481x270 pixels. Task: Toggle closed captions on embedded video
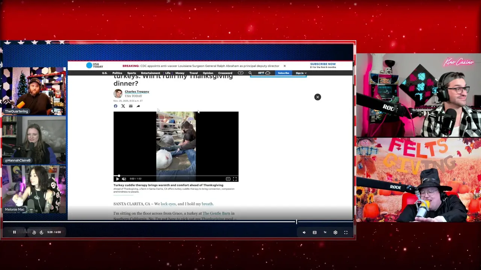click(x=228, y=179)
